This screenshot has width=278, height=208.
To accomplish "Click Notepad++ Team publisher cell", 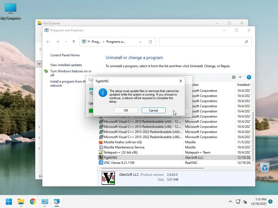I will pos(198,152).
